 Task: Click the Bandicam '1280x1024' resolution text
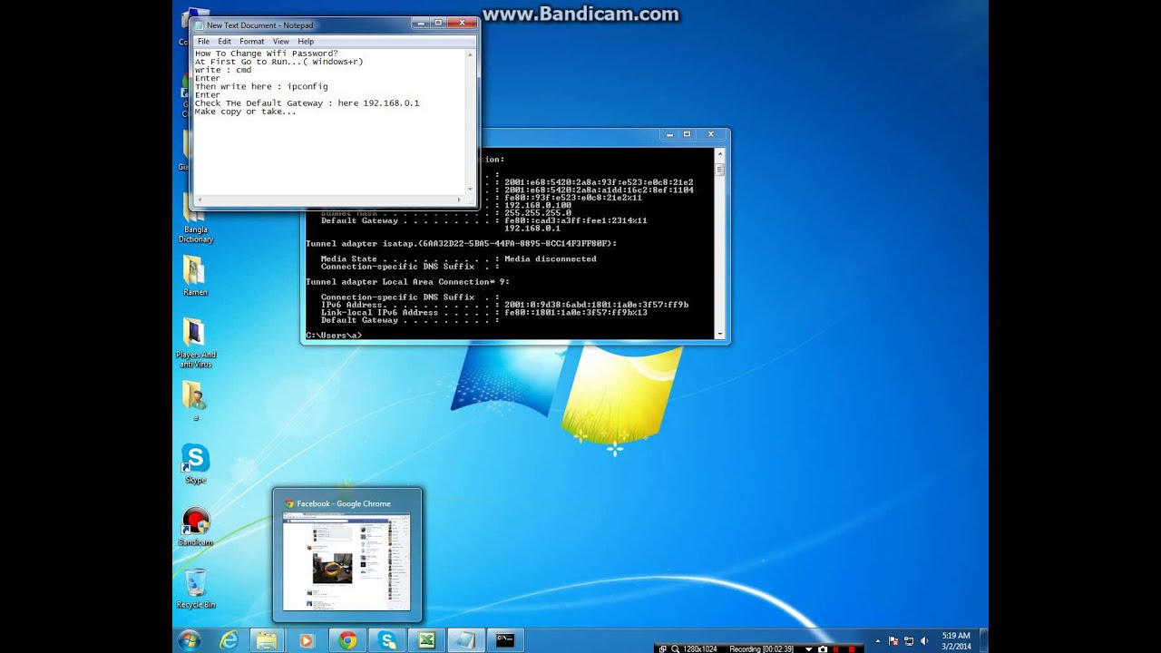[700, 648]
